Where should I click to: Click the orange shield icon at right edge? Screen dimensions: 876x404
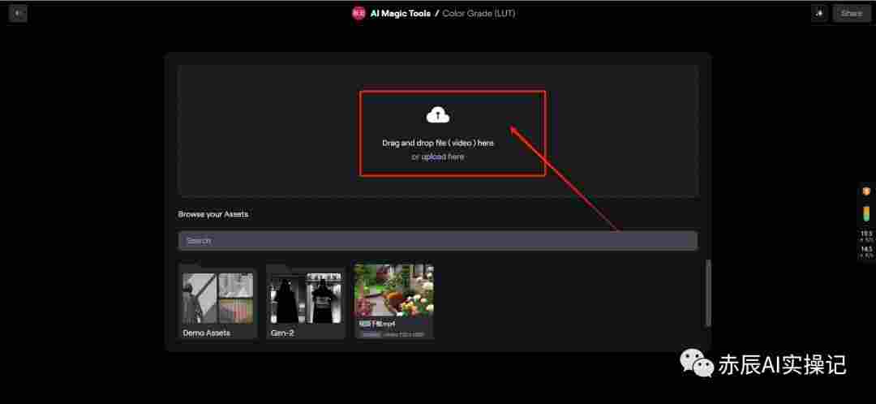[x=866, y=191]
